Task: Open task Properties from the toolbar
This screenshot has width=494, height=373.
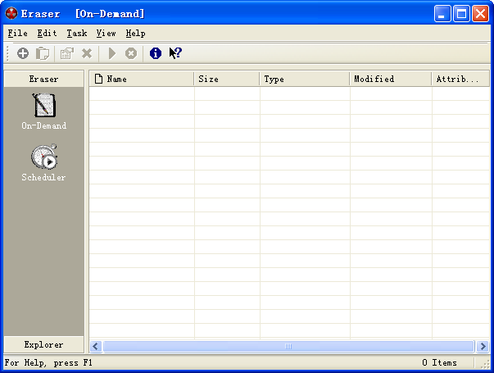Action: pyautogui.click(x=66, y=53)
